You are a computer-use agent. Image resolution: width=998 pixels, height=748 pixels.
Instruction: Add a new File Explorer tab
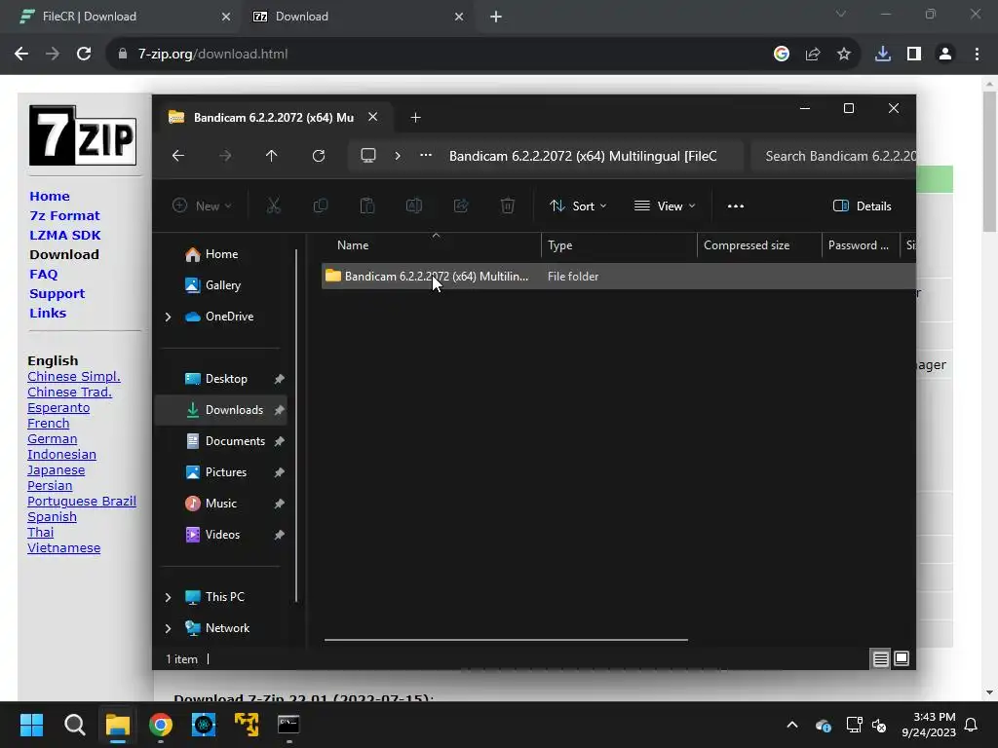pos(415,118)
